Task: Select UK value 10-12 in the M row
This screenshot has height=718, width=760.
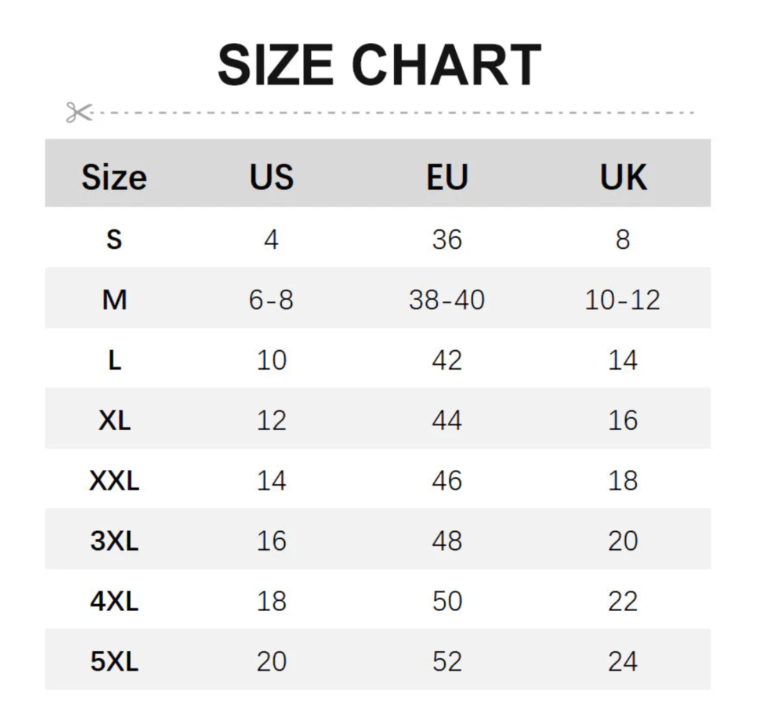Action: click(623, 300)
